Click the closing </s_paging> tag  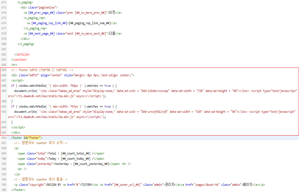point(26,44)
